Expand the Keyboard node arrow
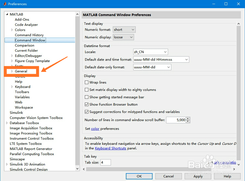 pyautogui.click(x=12, y=87)
